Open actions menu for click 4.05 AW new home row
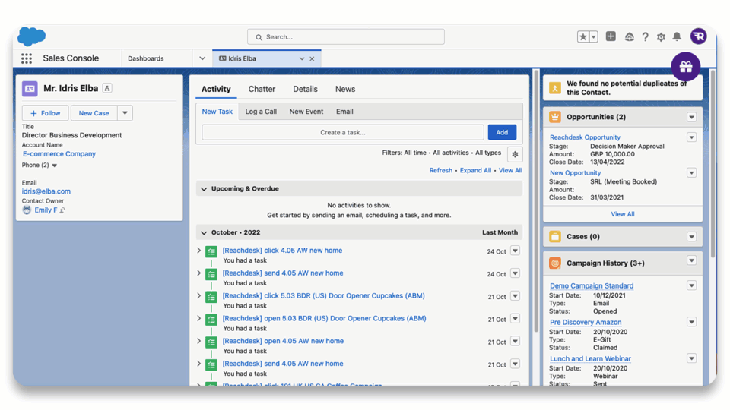 (x=515, y=251)
